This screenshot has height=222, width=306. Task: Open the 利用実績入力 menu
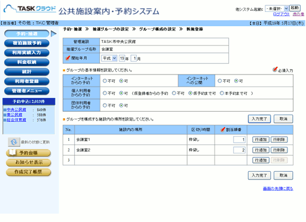point(27,53)
